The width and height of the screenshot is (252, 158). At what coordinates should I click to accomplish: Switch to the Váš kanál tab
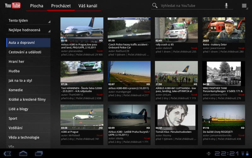tap(88, 6)
